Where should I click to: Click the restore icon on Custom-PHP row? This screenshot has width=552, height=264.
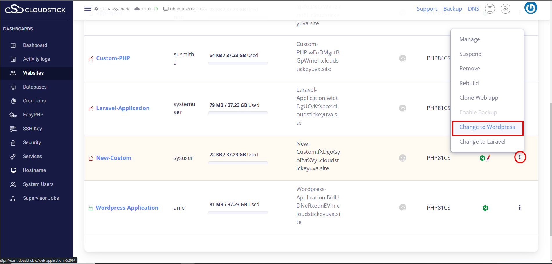click(x=403, y=58)
